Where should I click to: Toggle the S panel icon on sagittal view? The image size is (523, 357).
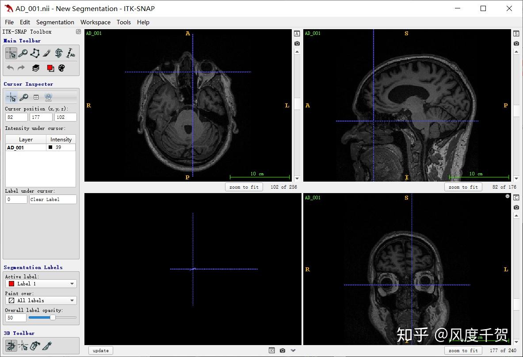[x=516, y=33]
